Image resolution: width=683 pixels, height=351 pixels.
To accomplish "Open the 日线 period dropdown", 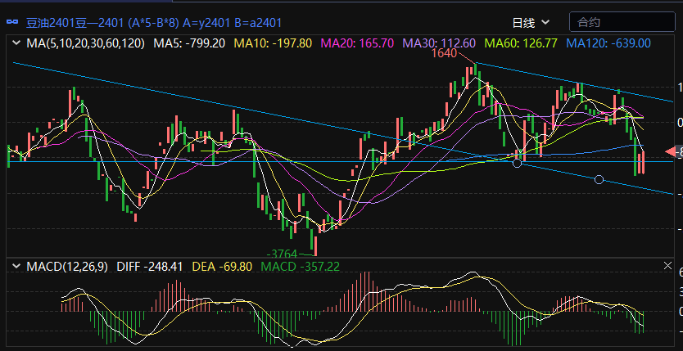I will tap(530, 22).
